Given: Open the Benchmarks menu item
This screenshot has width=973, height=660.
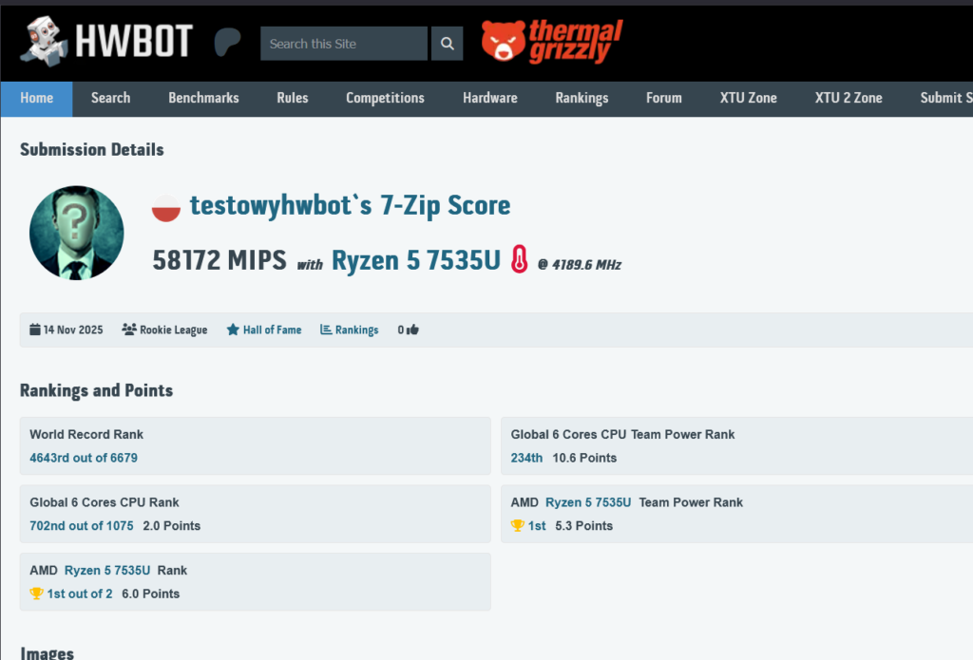Looking at the screenshot, I should tap(203, 98).
